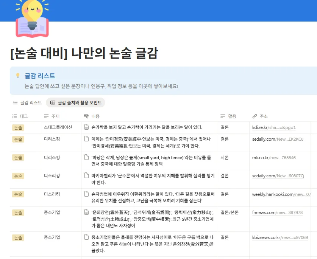Click the list view icon beside 글감 리스트

(14, 102)
